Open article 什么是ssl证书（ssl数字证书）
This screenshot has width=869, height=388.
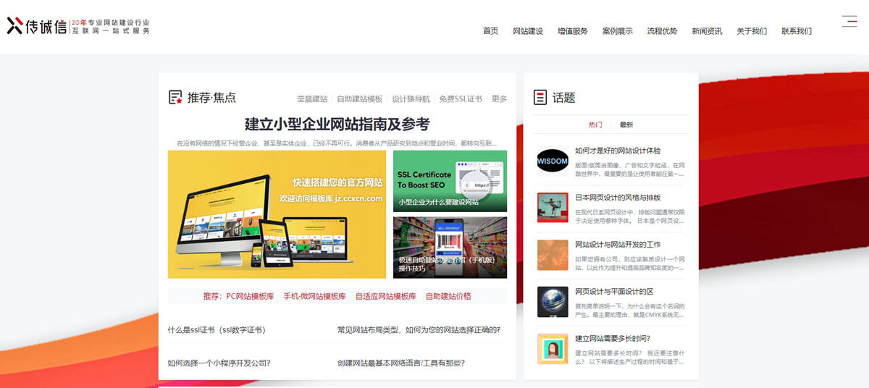(x=217, y=330)
